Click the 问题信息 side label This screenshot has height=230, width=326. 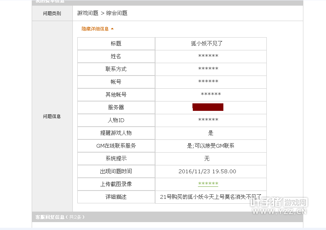52,117
